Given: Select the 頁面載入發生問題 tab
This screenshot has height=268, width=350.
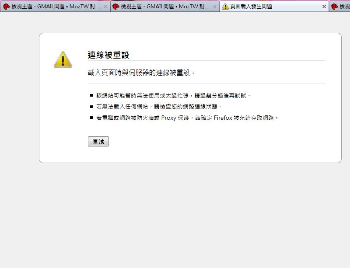Looking at the screenshot, I should click(274, 7).
